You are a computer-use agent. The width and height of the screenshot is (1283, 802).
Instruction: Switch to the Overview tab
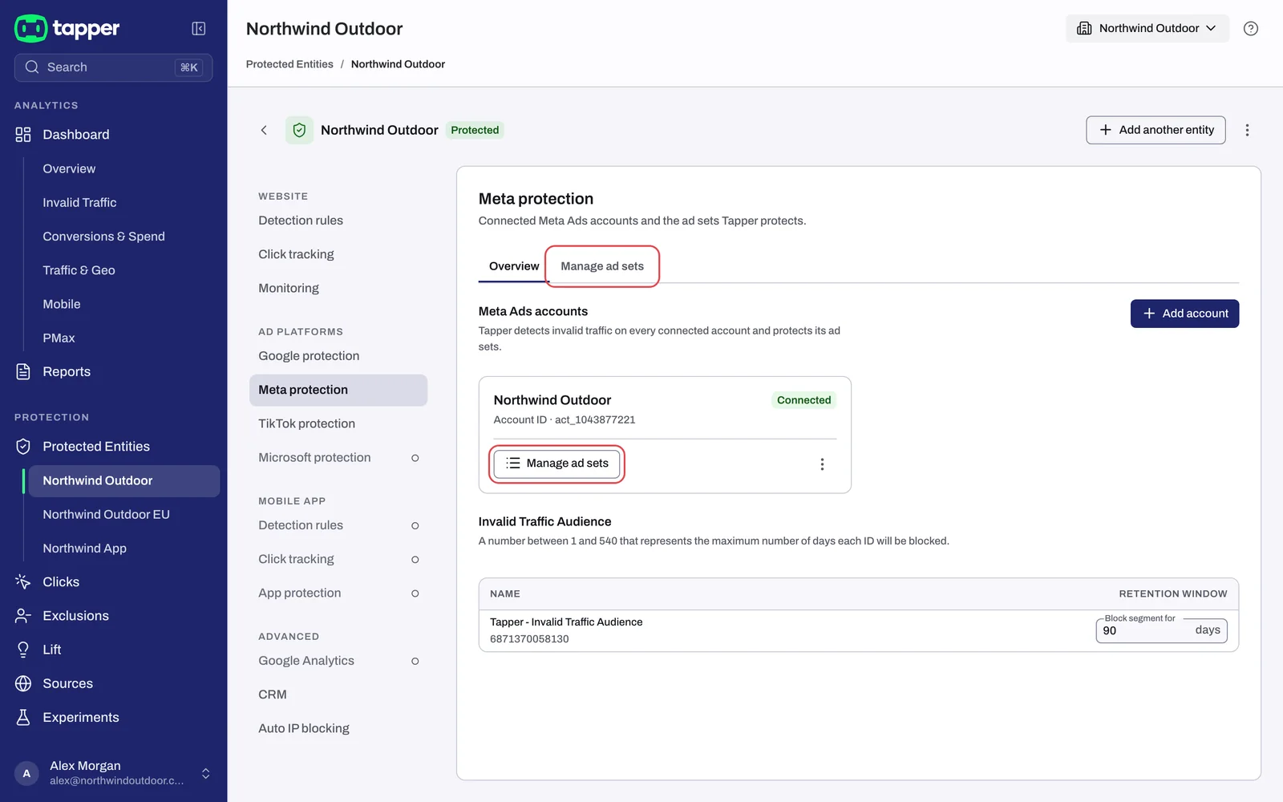click(514, 266)
